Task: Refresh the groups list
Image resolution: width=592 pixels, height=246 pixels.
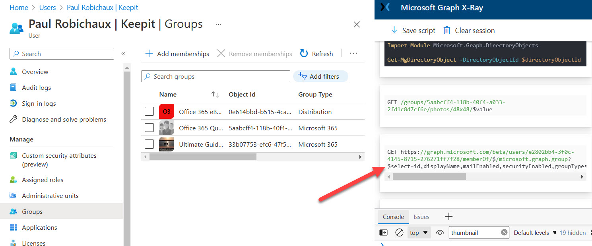Action: (316, 54)
